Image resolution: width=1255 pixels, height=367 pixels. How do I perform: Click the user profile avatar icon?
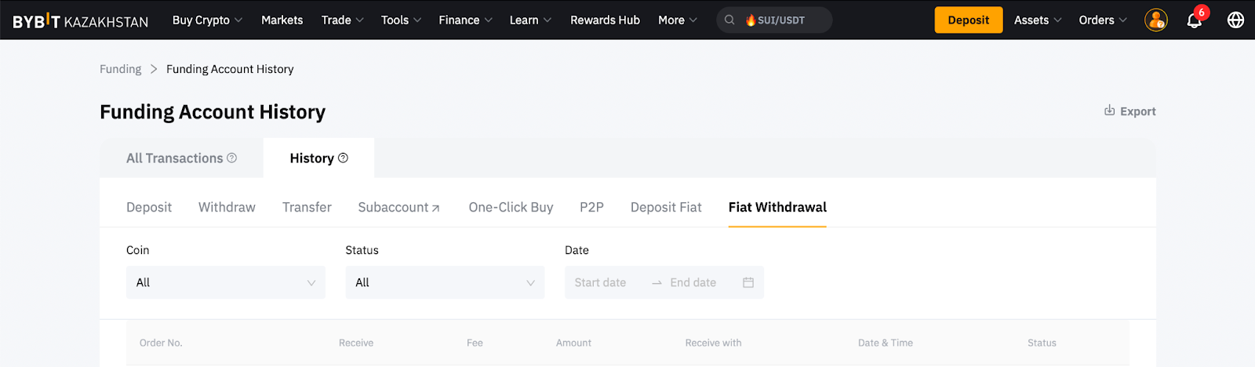tap(1155, 20)
